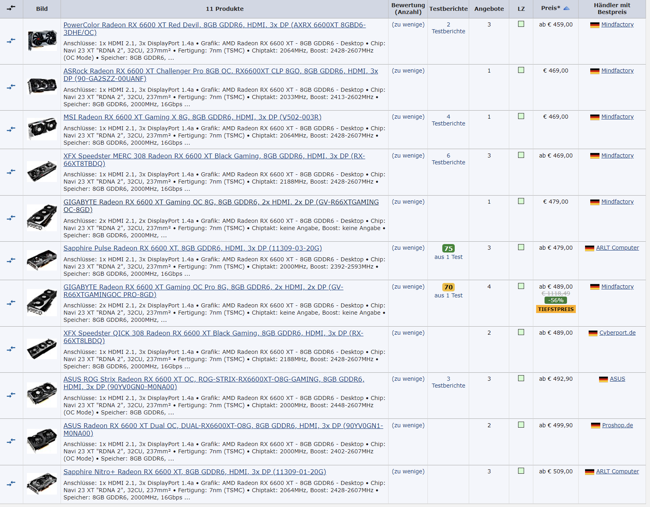Screen dimensions: 650x507
Task: Open Sapphire Nitro+ Radeon RX 6600 XT link
Action: coord(195,472)
